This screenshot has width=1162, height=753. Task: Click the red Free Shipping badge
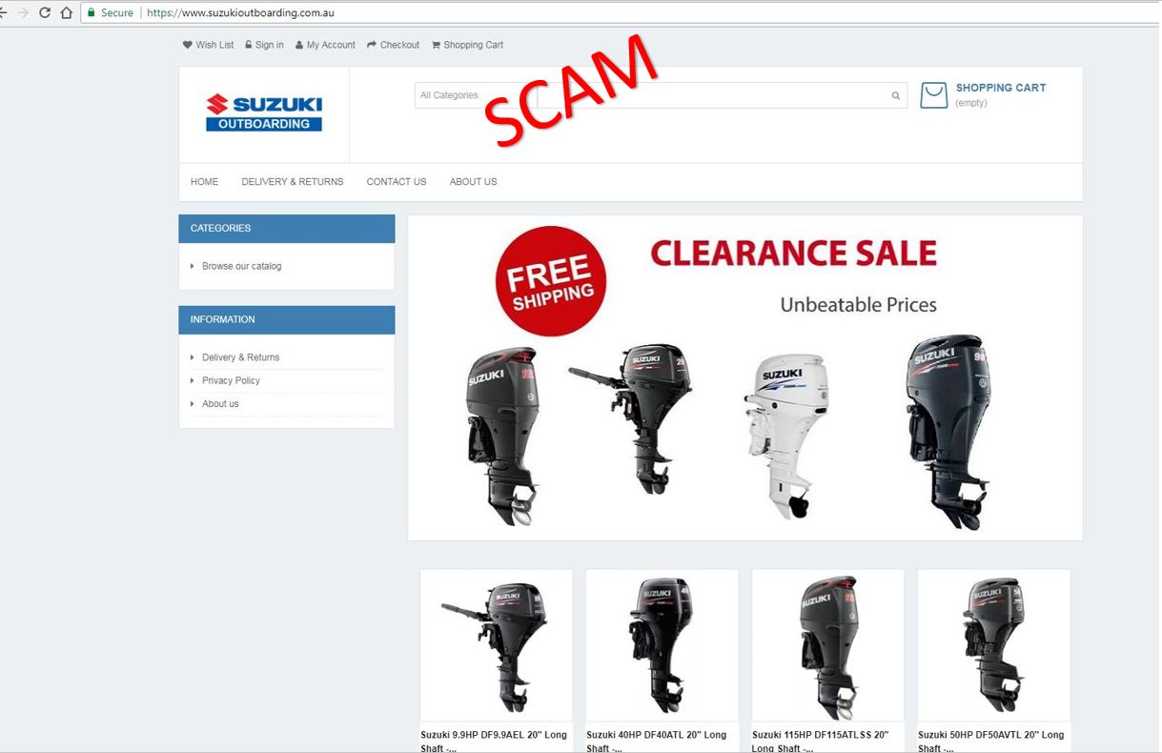pos(551,281)
